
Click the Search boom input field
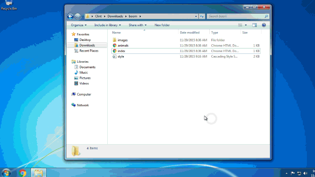pyautogui.click(x=236, y=16)
